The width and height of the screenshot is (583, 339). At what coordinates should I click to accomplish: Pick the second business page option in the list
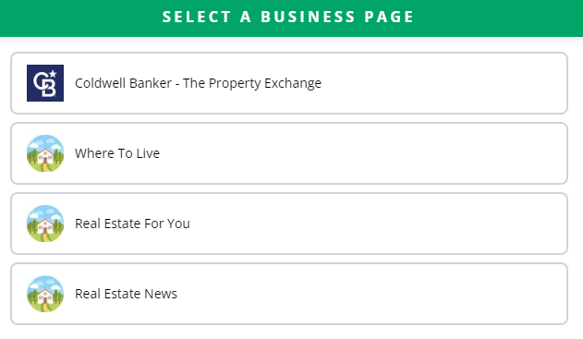coord(289,153)
